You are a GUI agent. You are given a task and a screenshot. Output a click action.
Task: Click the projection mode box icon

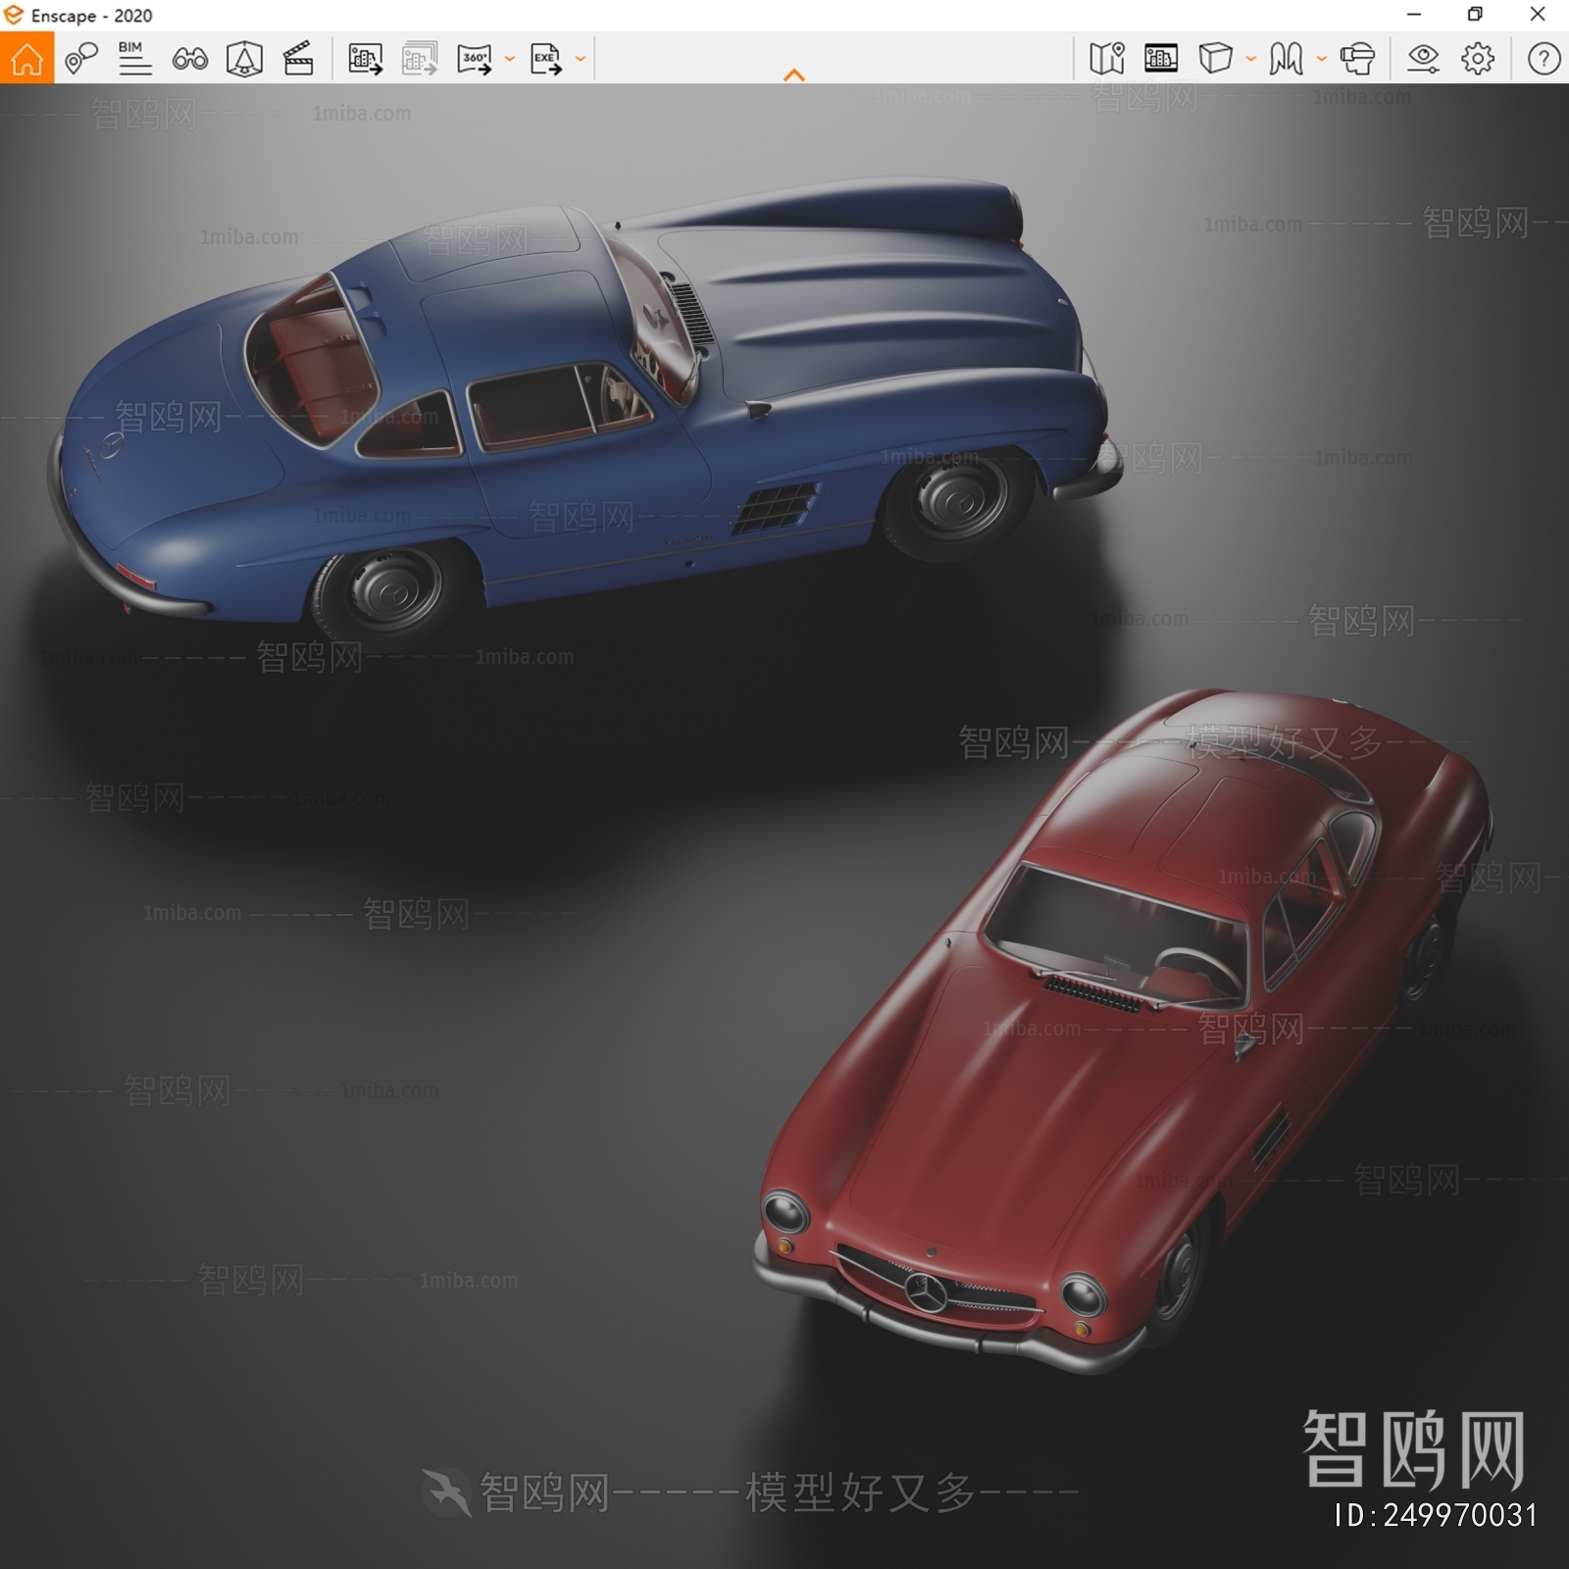1216,59
